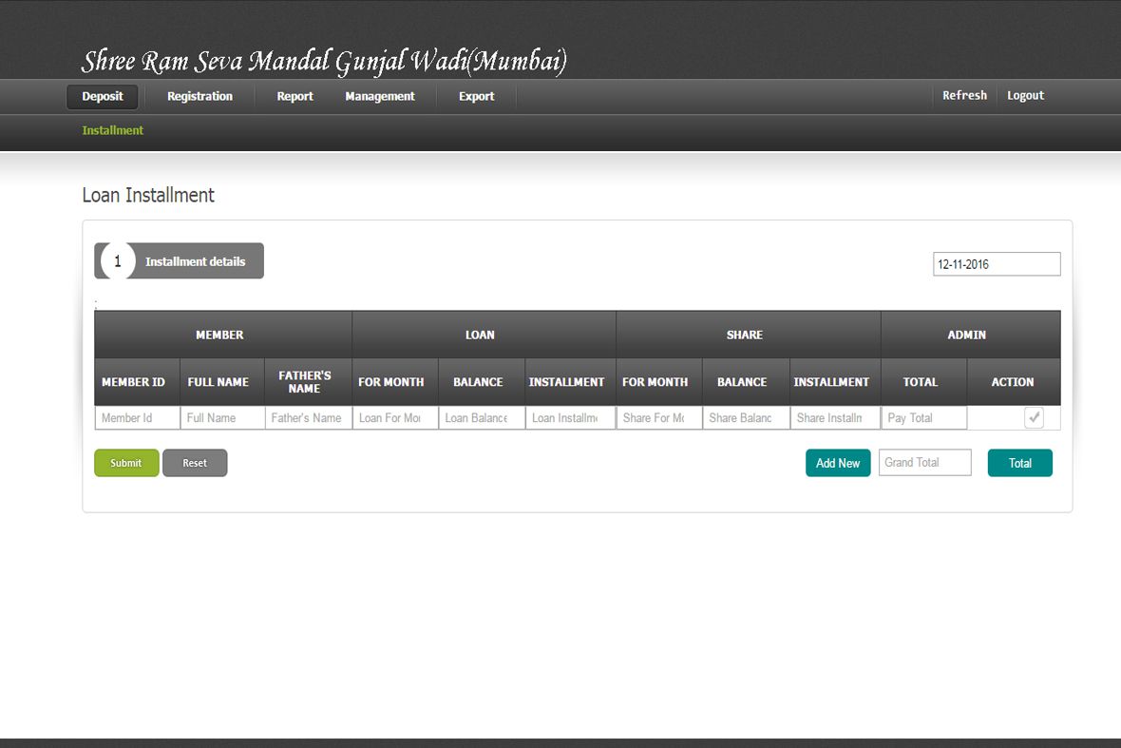
Task: Click the Full Name input field
Action: click(222, 418)
